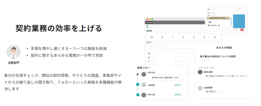
Task: Click the name 山田英恵 in あなたの相談 card
Action: [x=208, y=88]
